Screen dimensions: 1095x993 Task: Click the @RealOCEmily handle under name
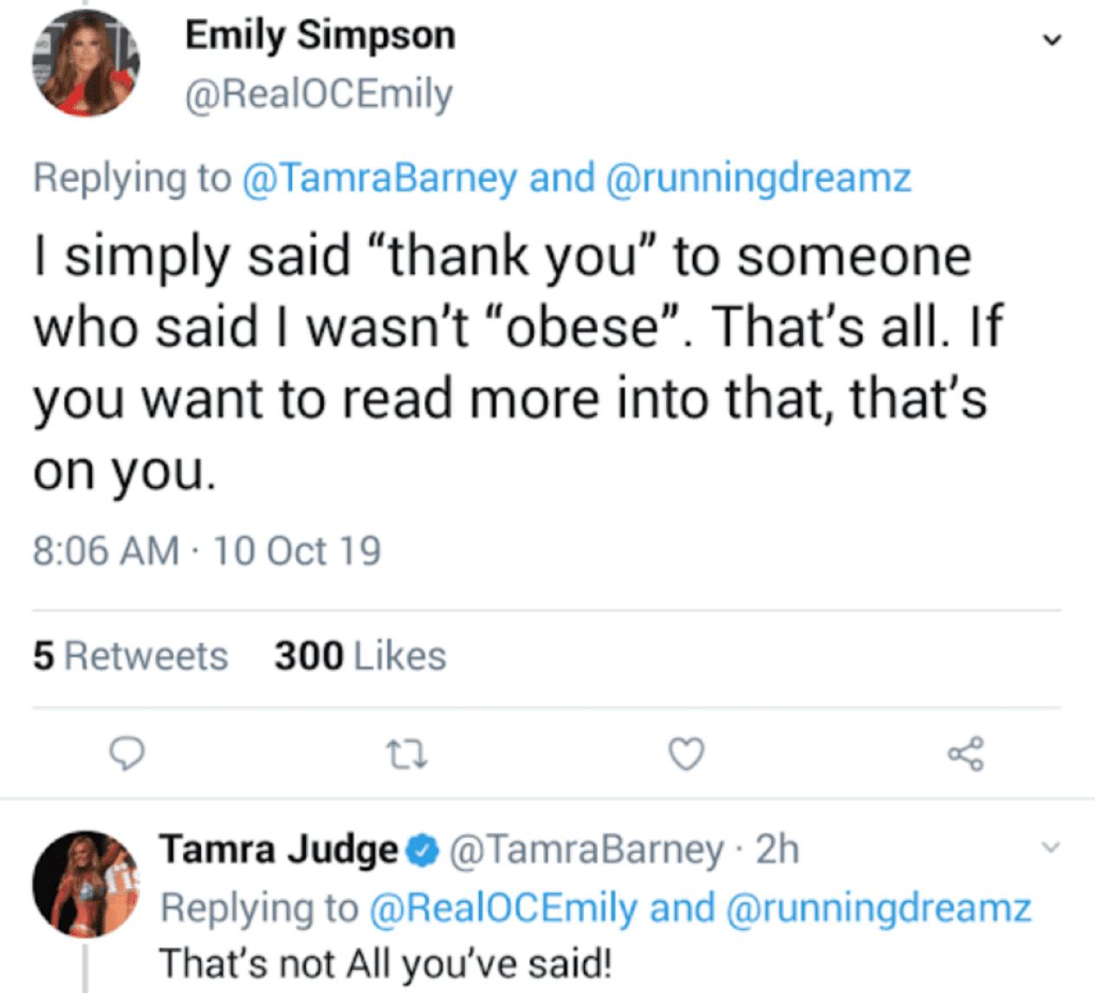318,94
